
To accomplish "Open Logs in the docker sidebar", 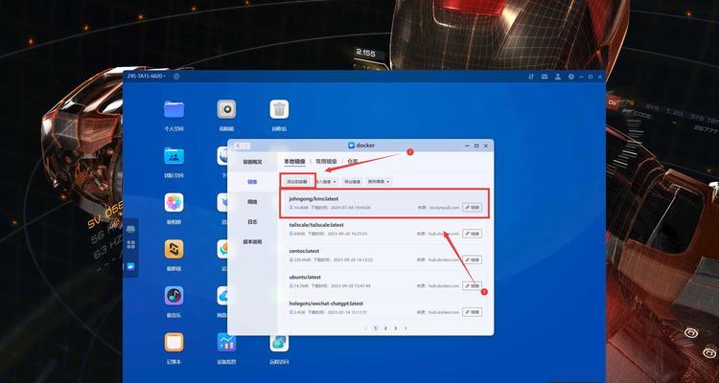I will click(252, 222).
